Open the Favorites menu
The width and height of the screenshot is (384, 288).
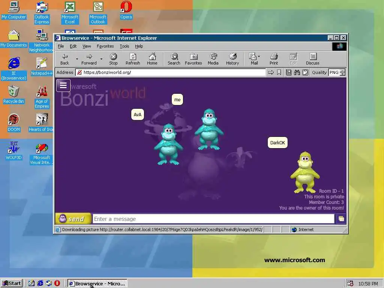[x=105, y=46]
